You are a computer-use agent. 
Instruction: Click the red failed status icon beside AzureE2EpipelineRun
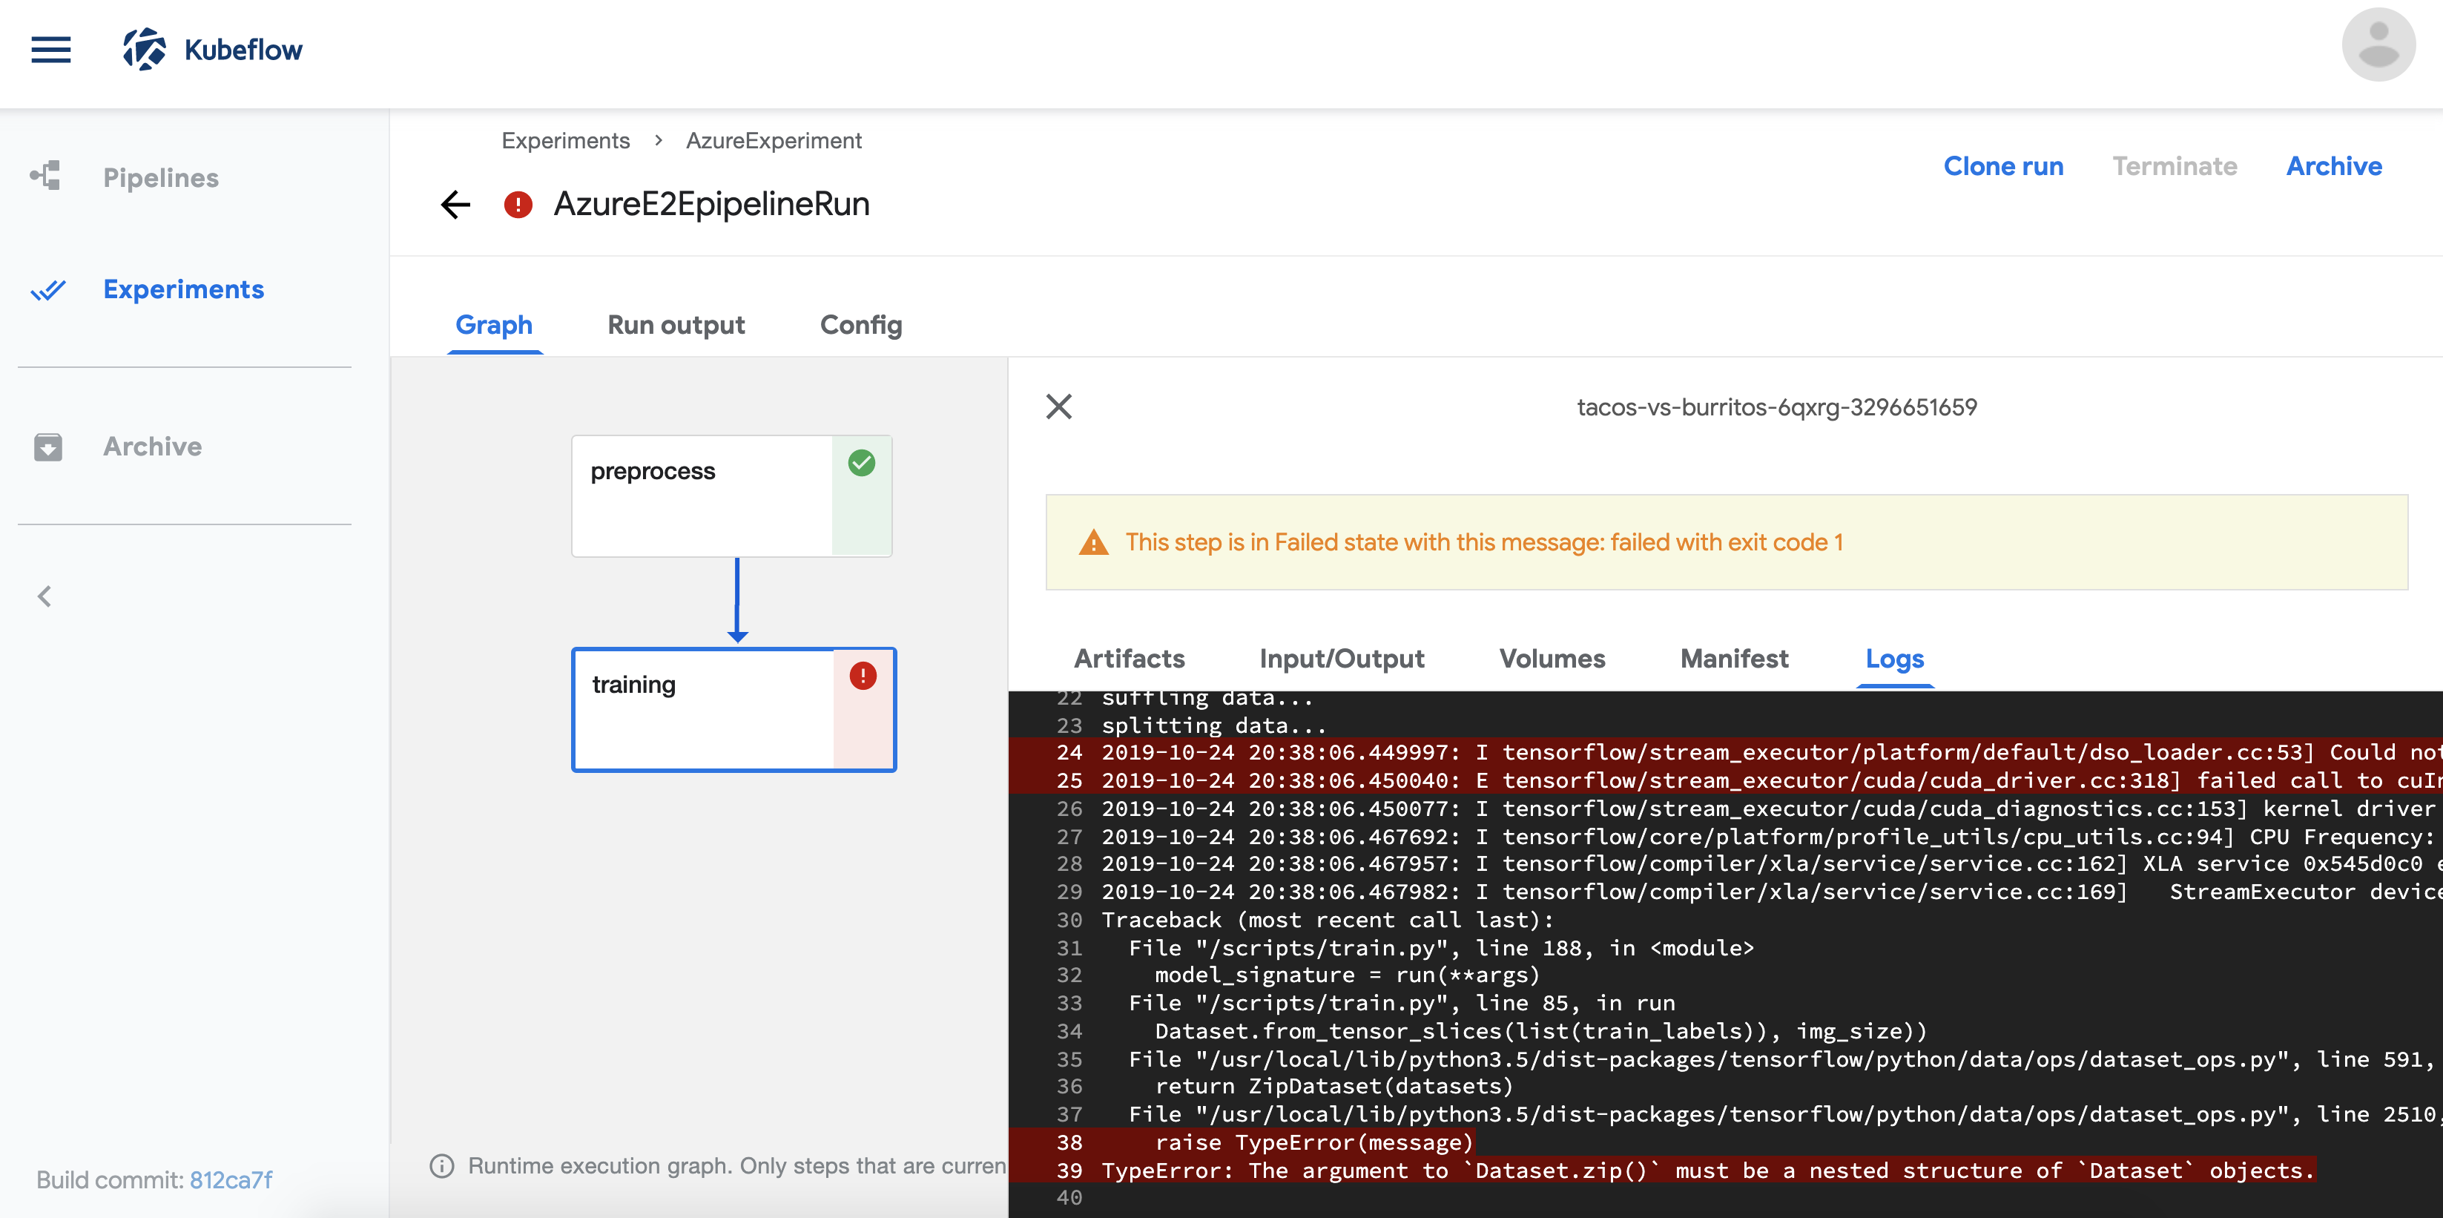(x=518, y=204)
